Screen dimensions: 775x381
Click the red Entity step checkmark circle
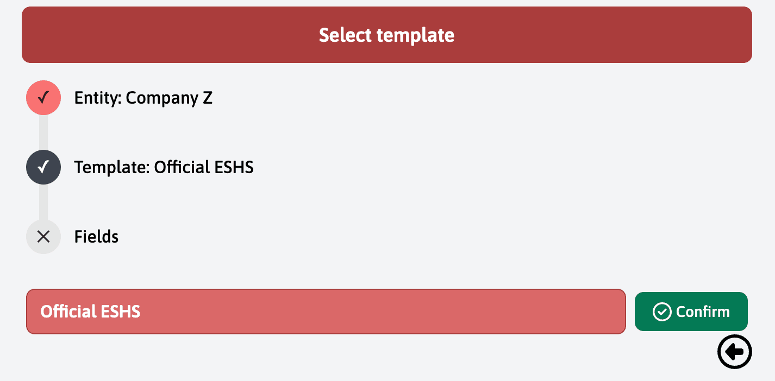(x=43, y=98)
